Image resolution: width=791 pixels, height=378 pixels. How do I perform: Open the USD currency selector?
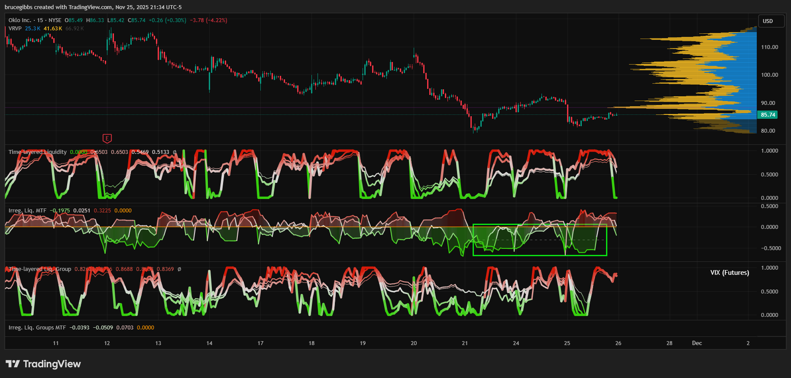pos(771,21)
